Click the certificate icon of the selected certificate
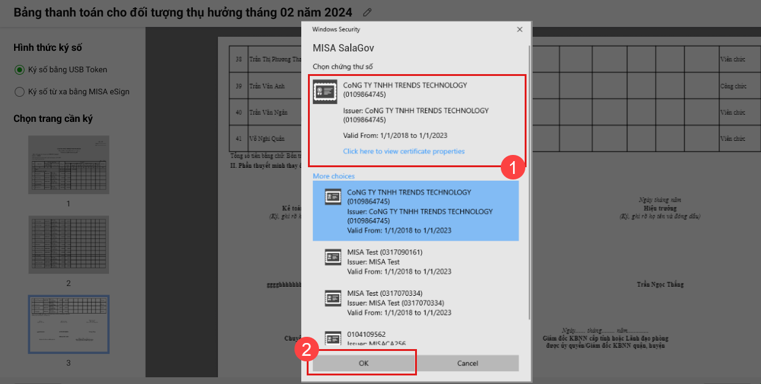The image size is (761, 384). 325,91
